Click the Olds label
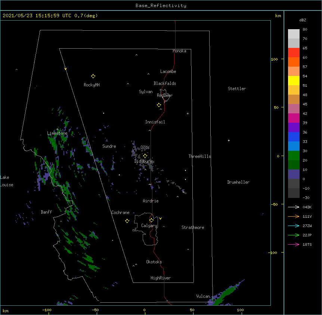Screen dimensions: 322x315 click(x=145, y=147)
